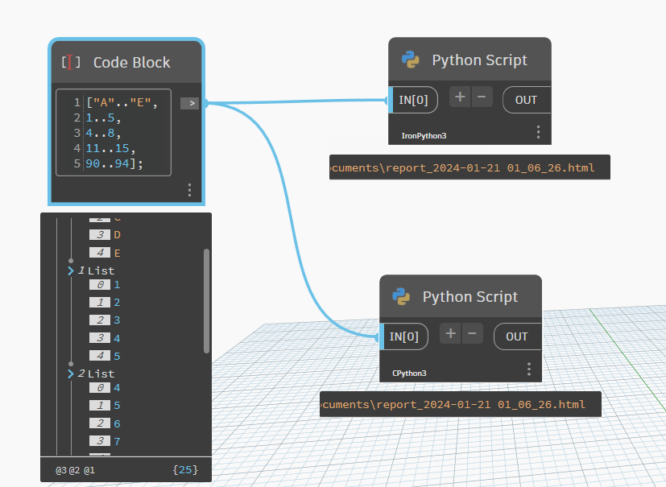Open options menu of IronPython3 Python Script
The image size is (666, 487).
(538, 132)
